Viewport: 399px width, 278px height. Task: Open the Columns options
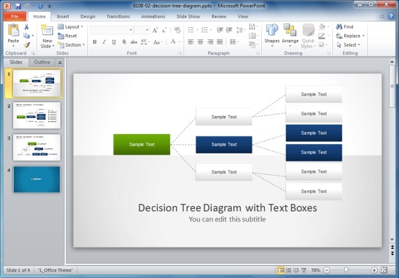pos(234,42)
